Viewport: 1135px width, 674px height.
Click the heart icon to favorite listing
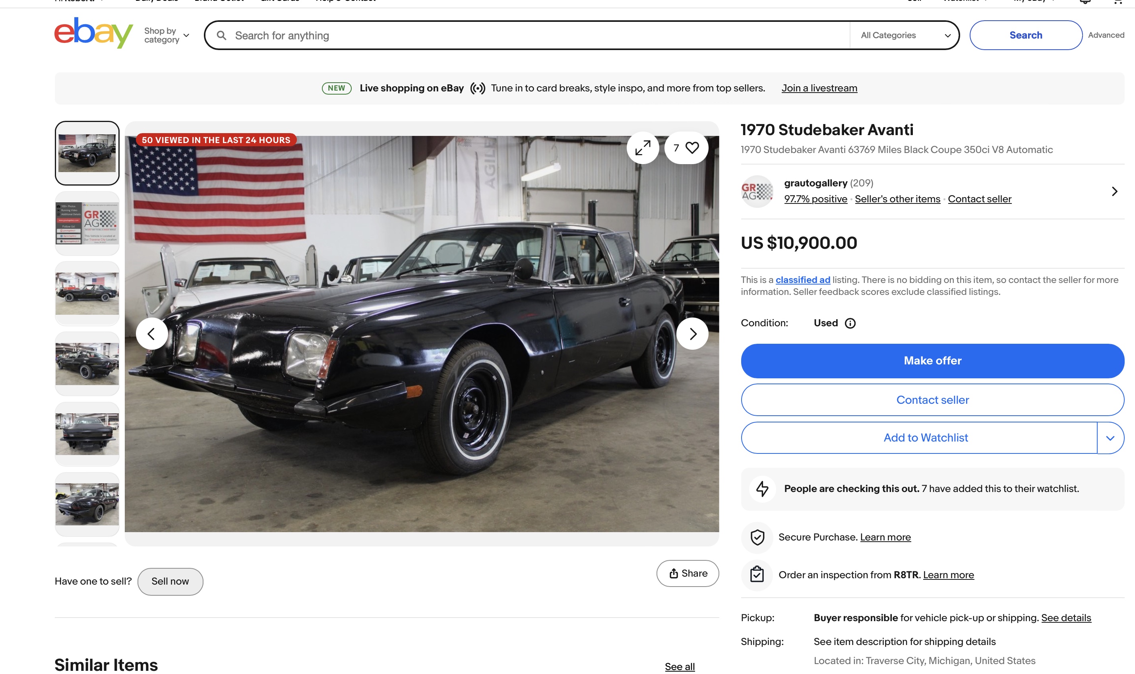(x=692, y=148)
